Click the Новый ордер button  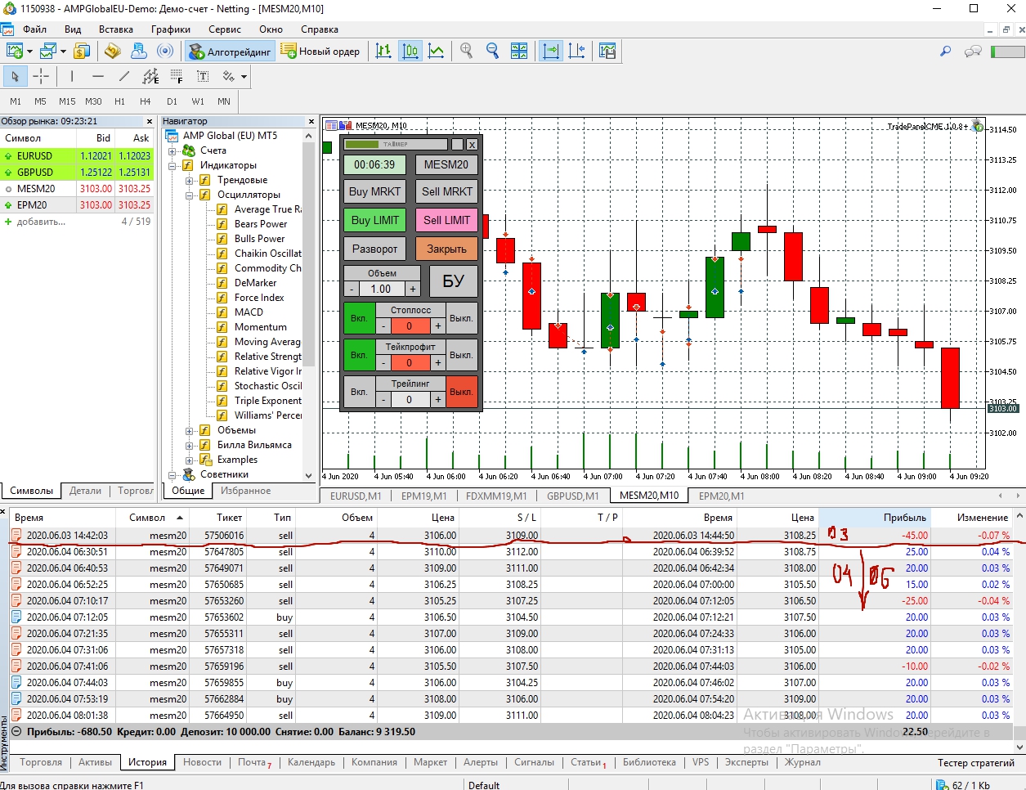[x=320, y=52]
